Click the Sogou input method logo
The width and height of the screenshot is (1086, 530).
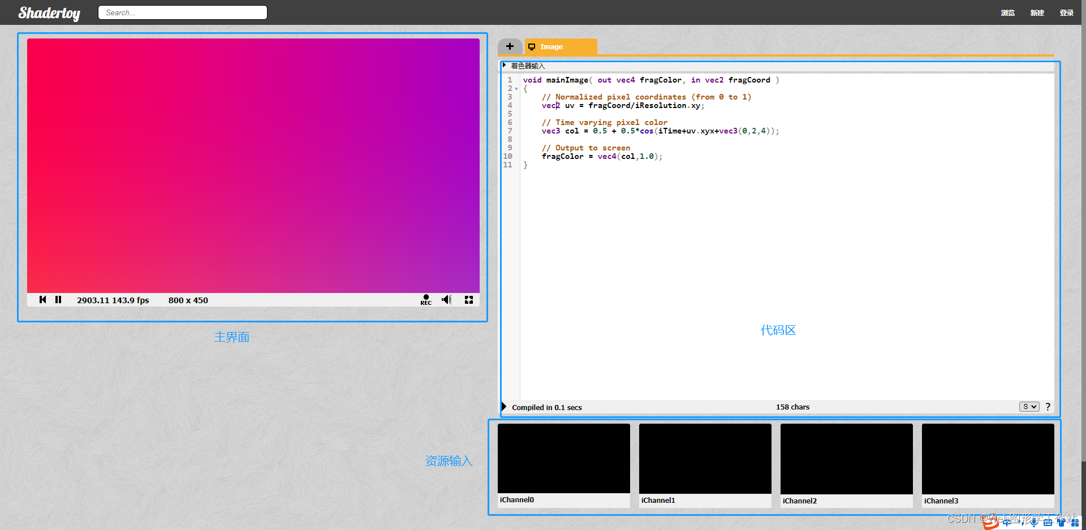(991, 522)
